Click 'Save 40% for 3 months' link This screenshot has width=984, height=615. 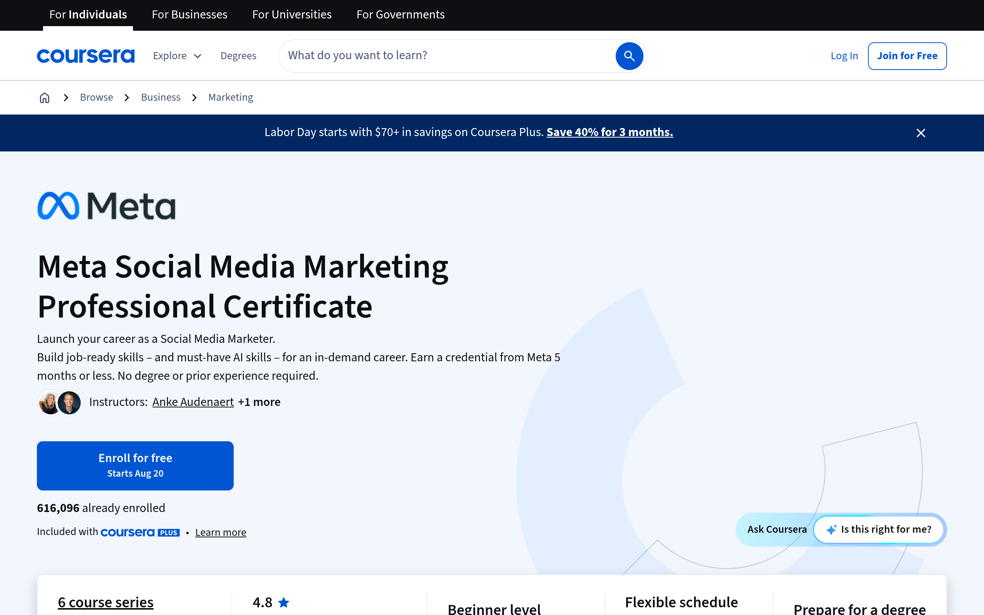coord(610,132)
